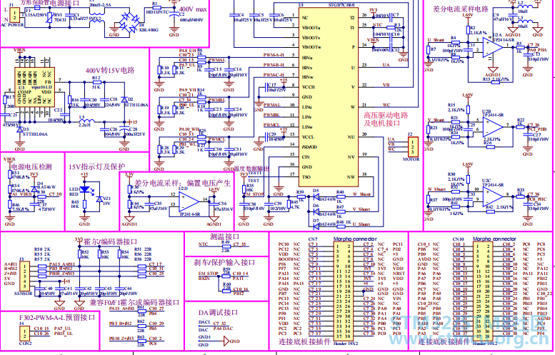Select the U2A op-amp triangle
Image resolution: width=555 pixels, height=355 pixels.
(493, 47)
